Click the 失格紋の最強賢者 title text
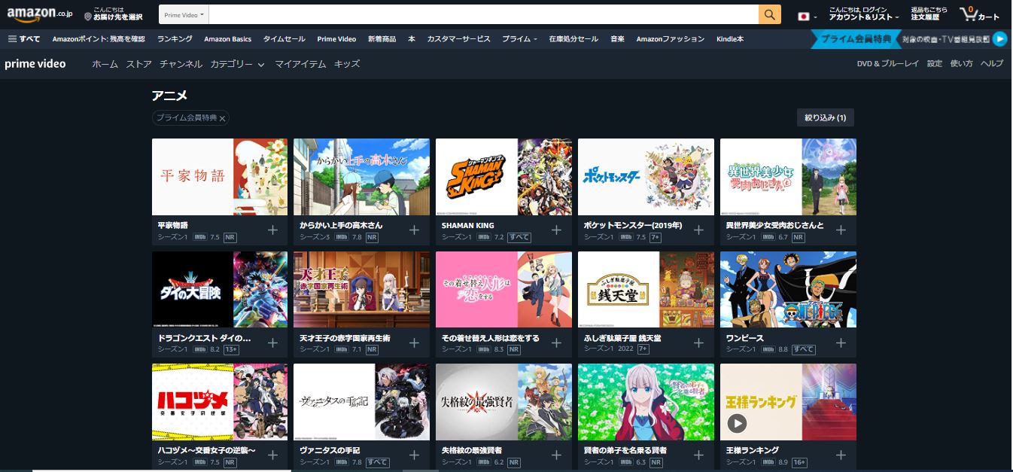This screenshot has width=1013, height=472. [x=472, y=450]
